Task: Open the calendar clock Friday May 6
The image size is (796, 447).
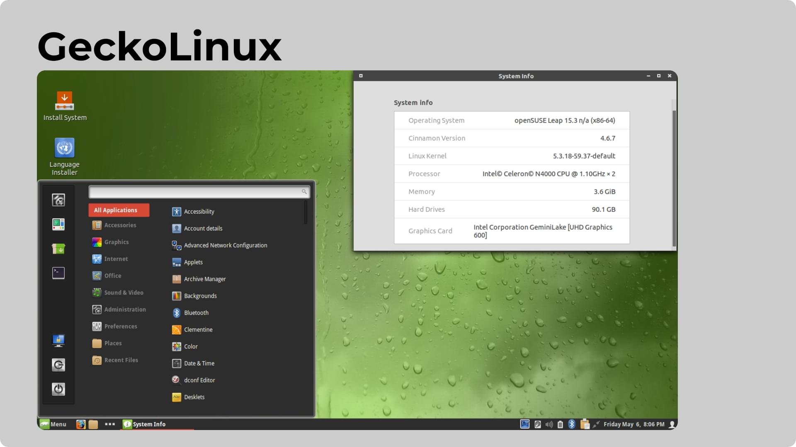Action: (634, 424)
